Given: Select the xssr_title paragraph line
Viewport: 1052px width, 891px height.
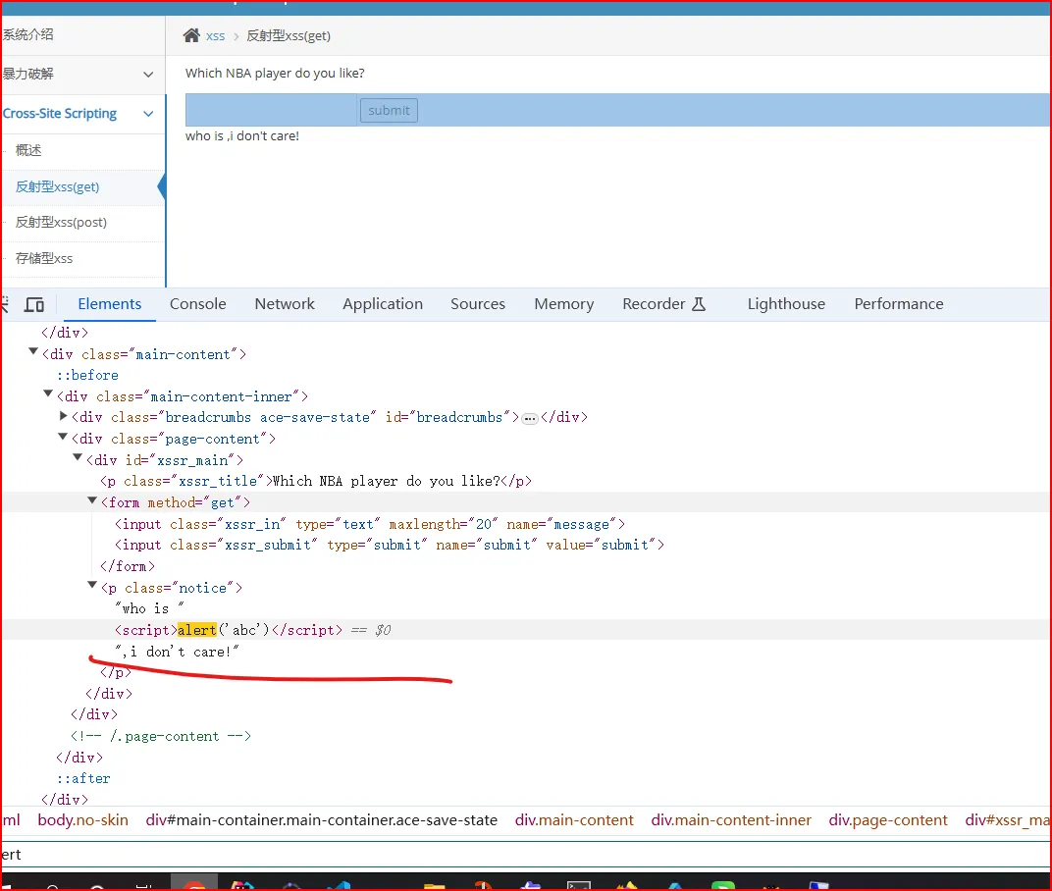Looking at the screenshot, I should click(316, 481).
